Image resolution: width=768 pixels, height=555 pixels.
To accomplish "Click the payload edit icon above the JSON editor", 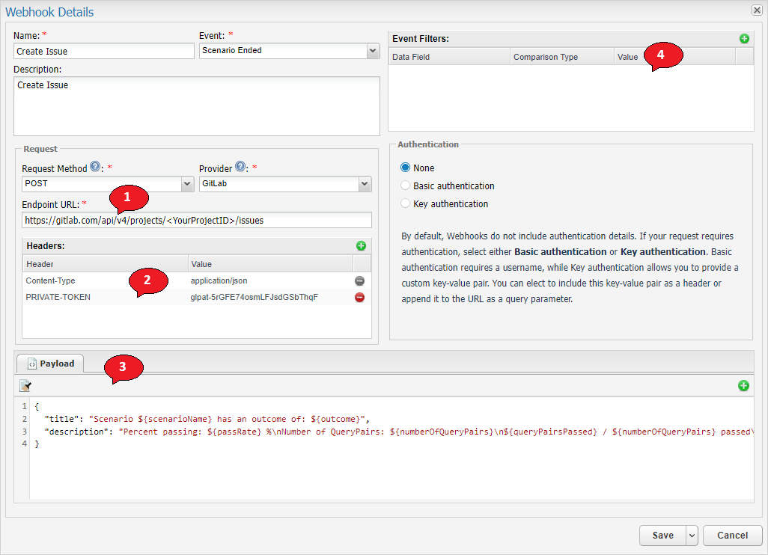I will pos(25,384).
